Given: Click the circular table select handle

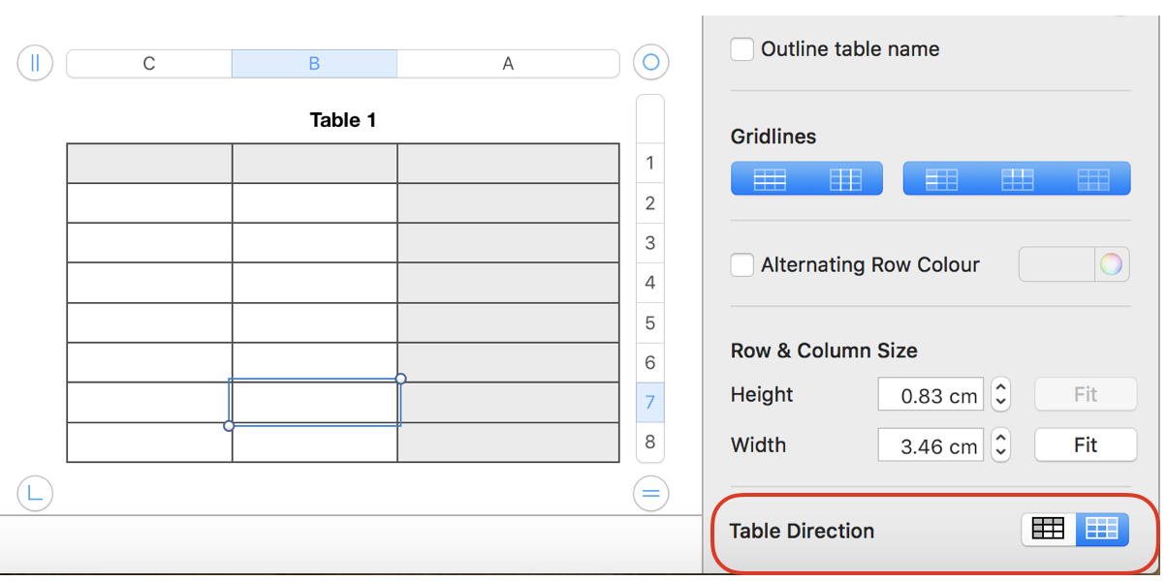Looking at the screenshot, I should pos(650,64).
